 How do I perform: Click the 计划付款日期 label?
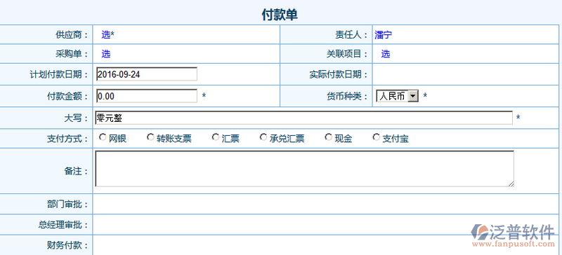pos(59,74)
